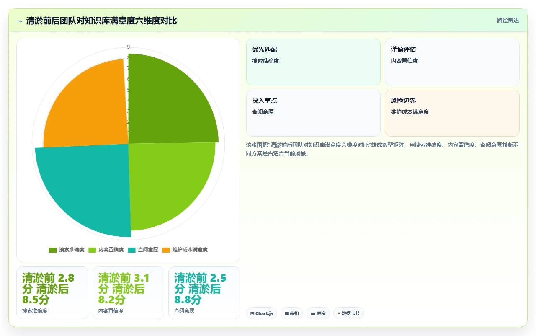Select the 进度 tag chip

[x=318, y=313]
